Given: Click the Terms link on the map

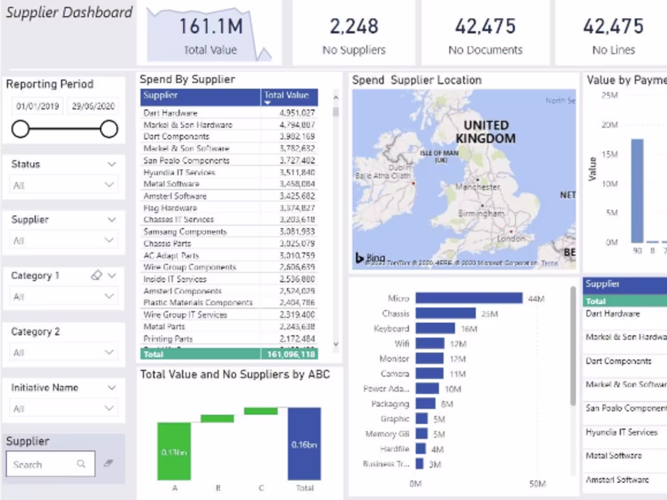Looking at the screenshot, I should pyautogui.click(x=550, y=263).
